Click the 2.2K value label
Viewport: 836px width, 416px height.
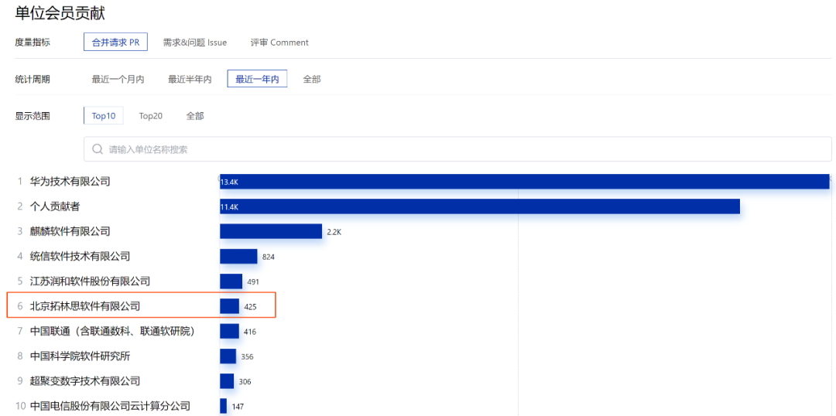(x=334, y=232)
